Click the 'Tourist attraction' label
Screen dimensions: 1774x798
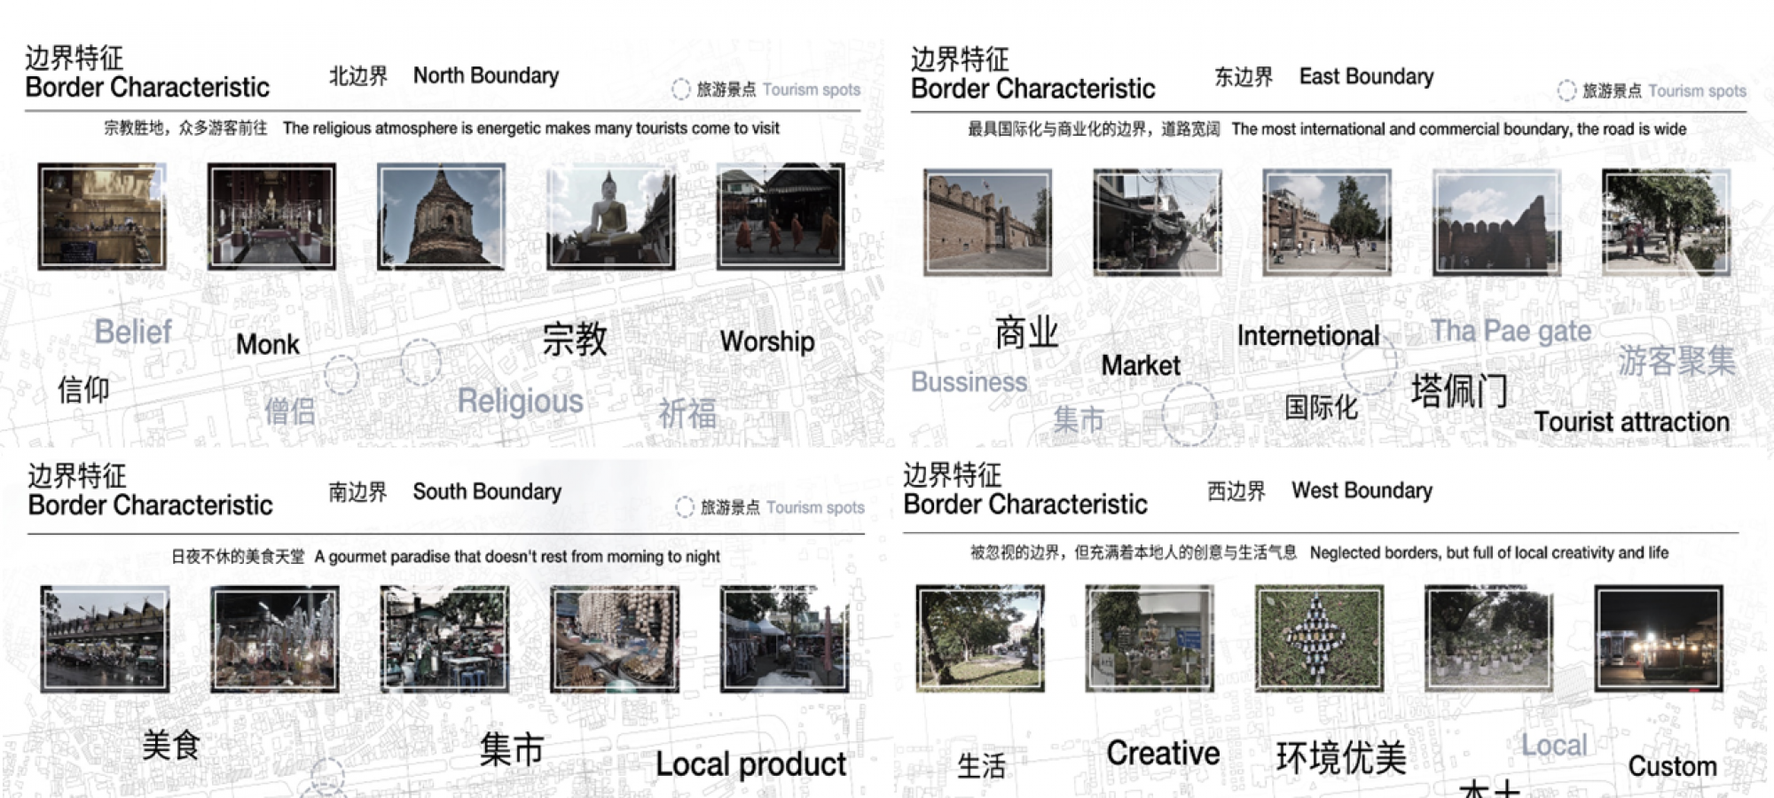point(1631,422)
